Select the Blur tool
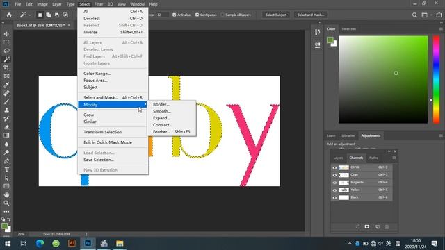 [6, 144]
